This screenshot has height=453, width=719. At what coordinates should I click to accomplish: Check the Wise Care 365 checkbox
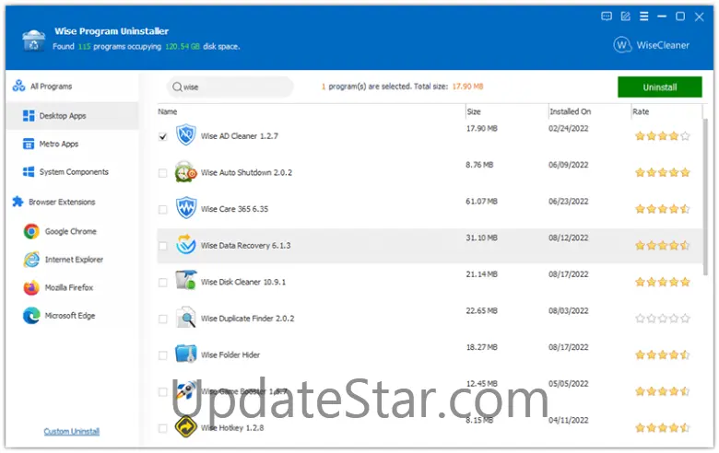point(163,209)
